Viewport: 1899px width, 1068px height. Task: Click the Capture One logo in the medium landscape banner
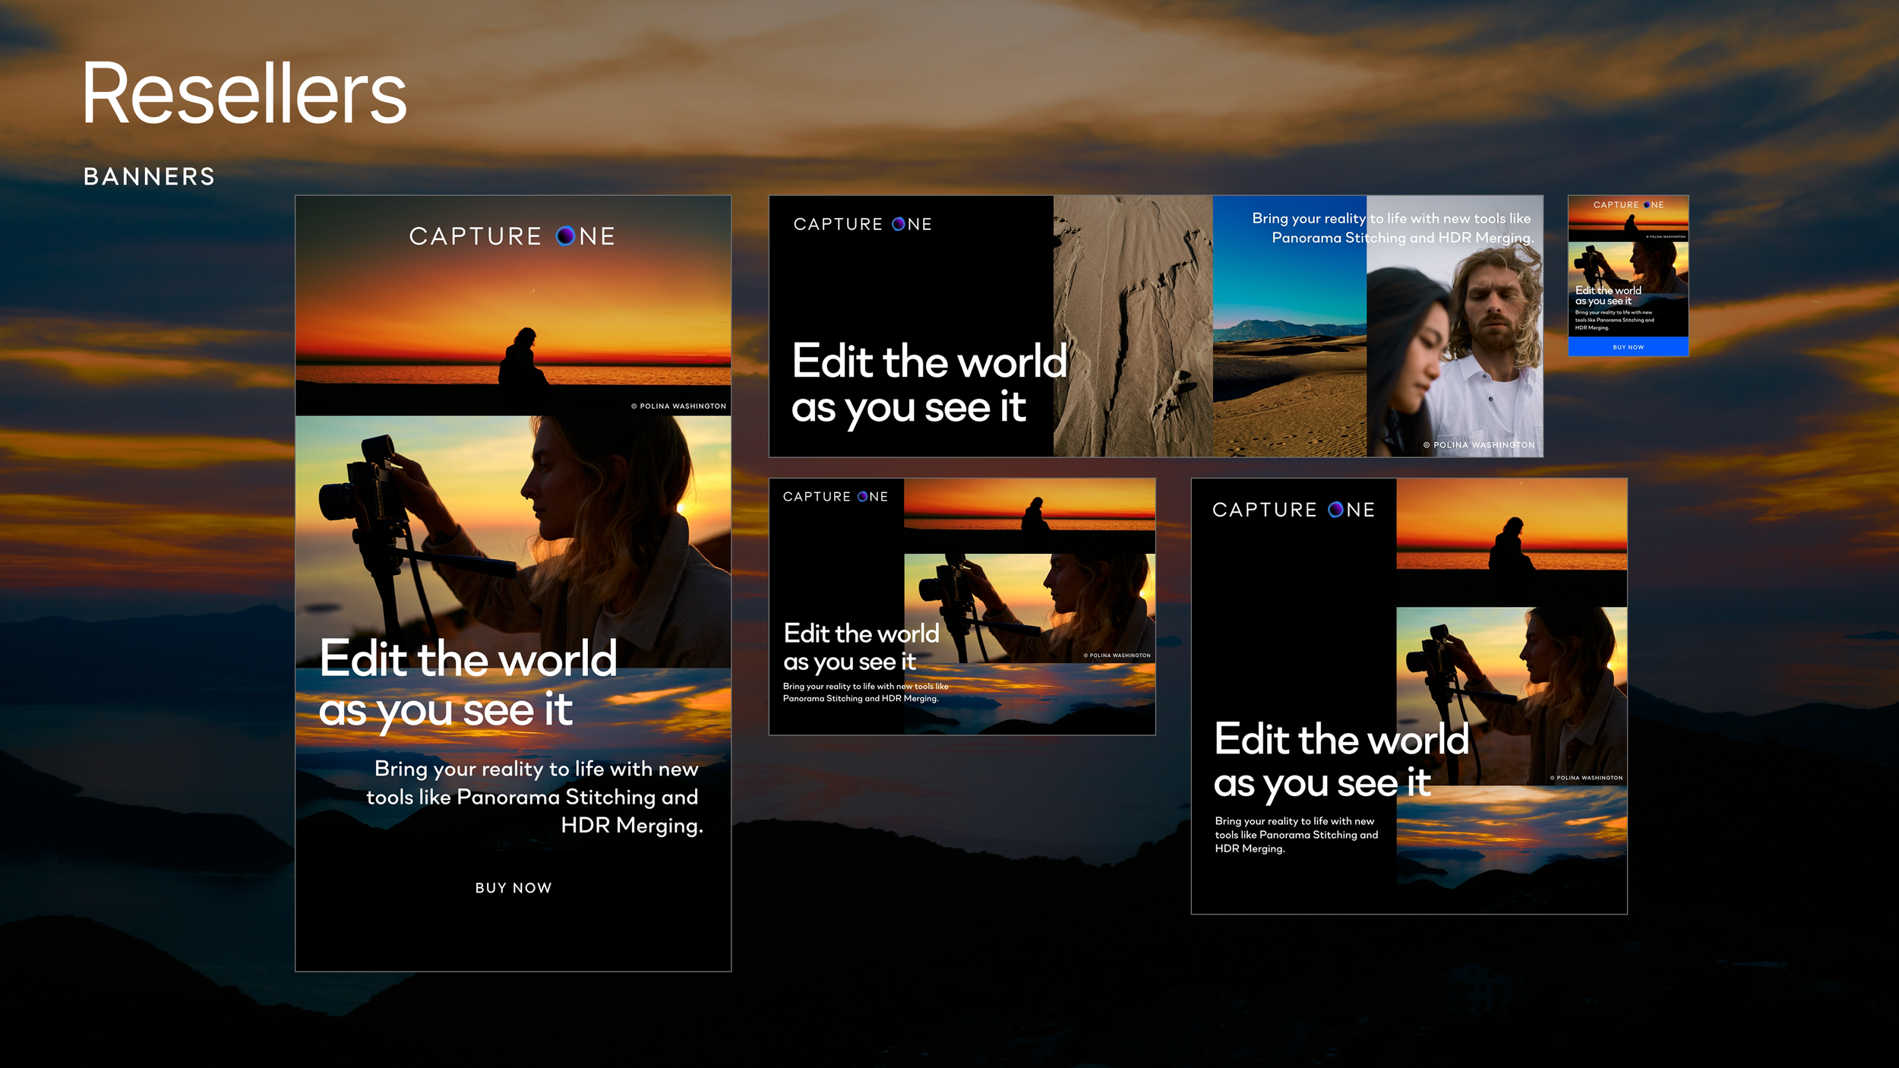pyautogui.click(x=835, y=497)
